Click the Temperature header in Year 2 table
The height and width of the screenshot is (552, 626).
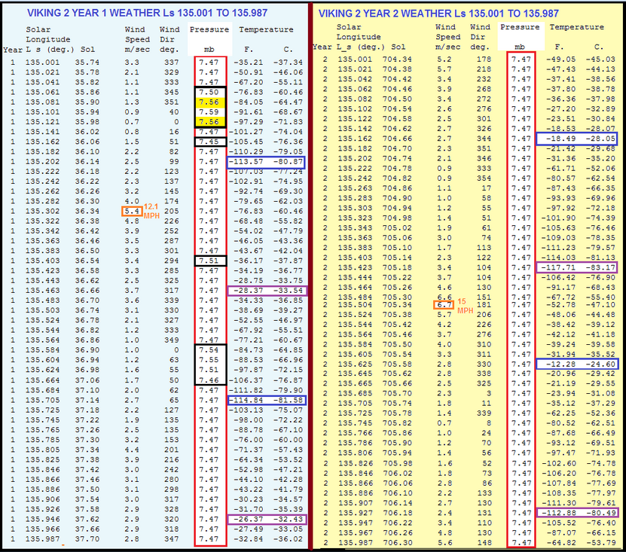tap(576, 27)
